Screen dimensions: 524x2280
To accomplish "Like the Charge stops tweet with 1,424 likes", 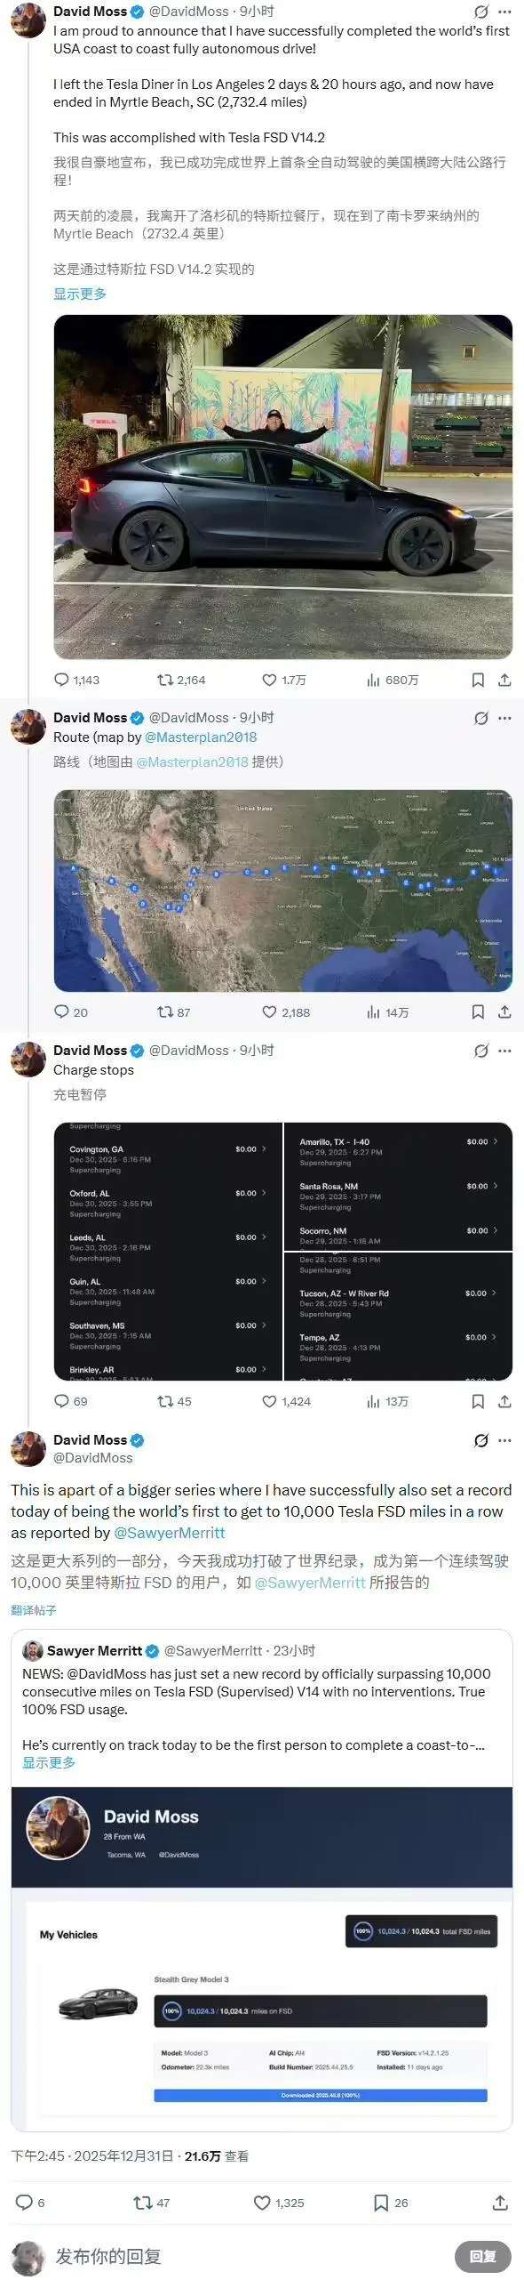I will [x=286, y=1401].
